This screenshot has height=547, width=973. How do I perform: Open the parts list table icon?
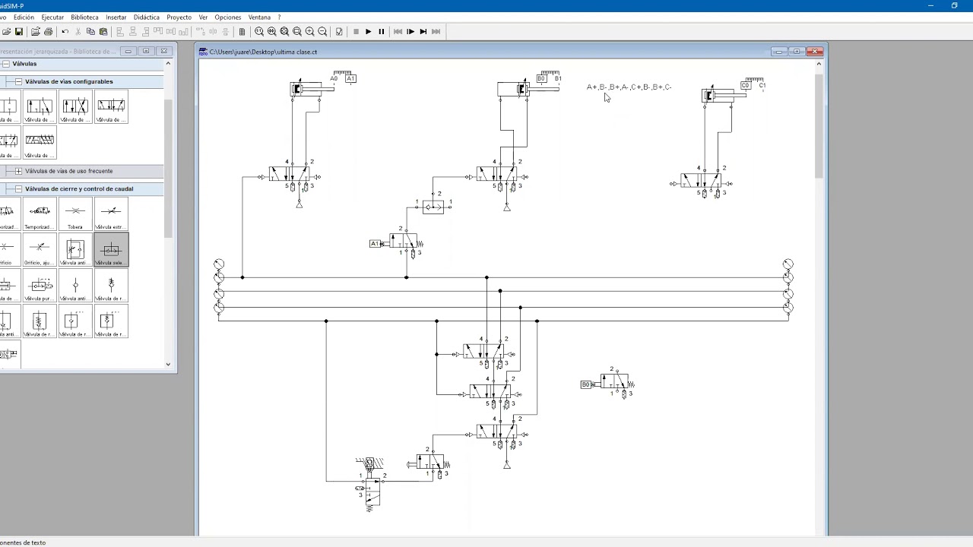pyautogui.click(x=242, y=31)
